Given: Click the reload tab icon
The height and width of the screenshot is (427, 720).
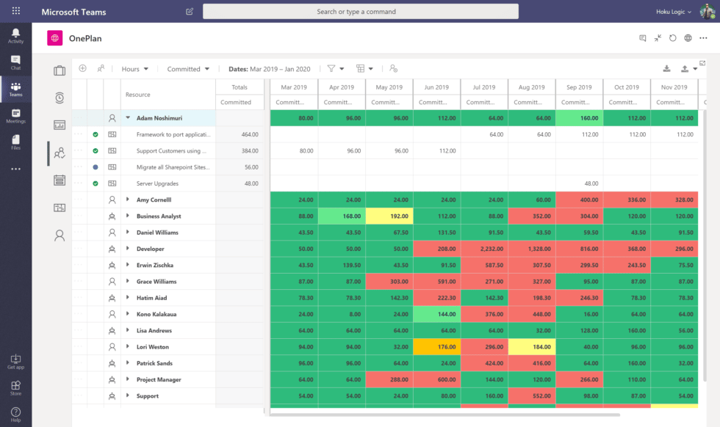Looking at the screenshot, I should pyautogui.click(x=672, y=38).
